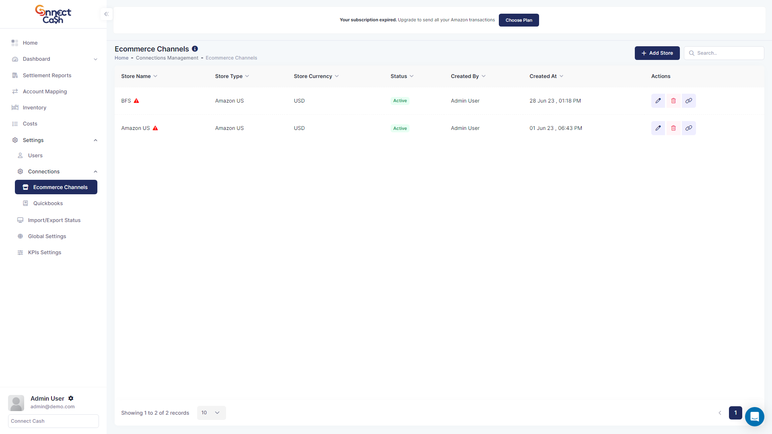Click the delete trash icon for Amazon US store

(x=673, y=128)
